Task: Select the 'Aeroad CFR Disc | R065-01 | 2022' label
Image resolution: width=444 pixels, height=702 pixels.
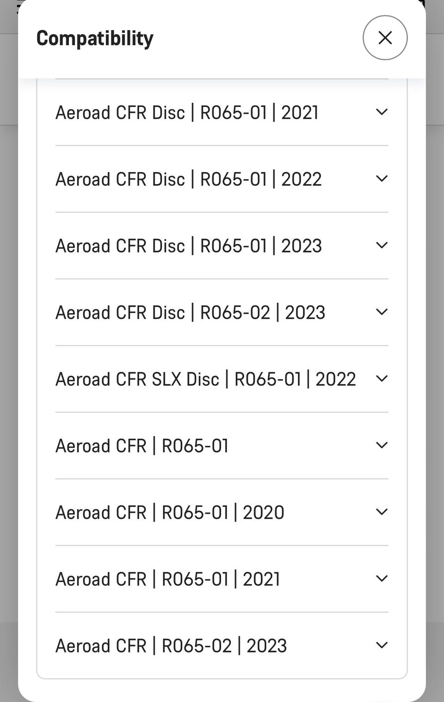Action: pos(188,179)
